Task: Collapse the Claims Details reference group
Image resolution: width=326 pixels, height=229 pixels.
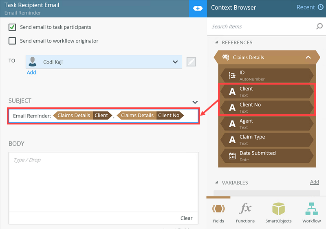Action: pos(308,57)
